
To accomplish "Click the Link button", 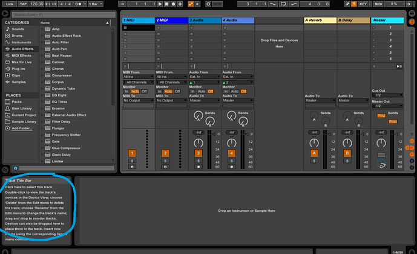I will click(x=10, y=4).
